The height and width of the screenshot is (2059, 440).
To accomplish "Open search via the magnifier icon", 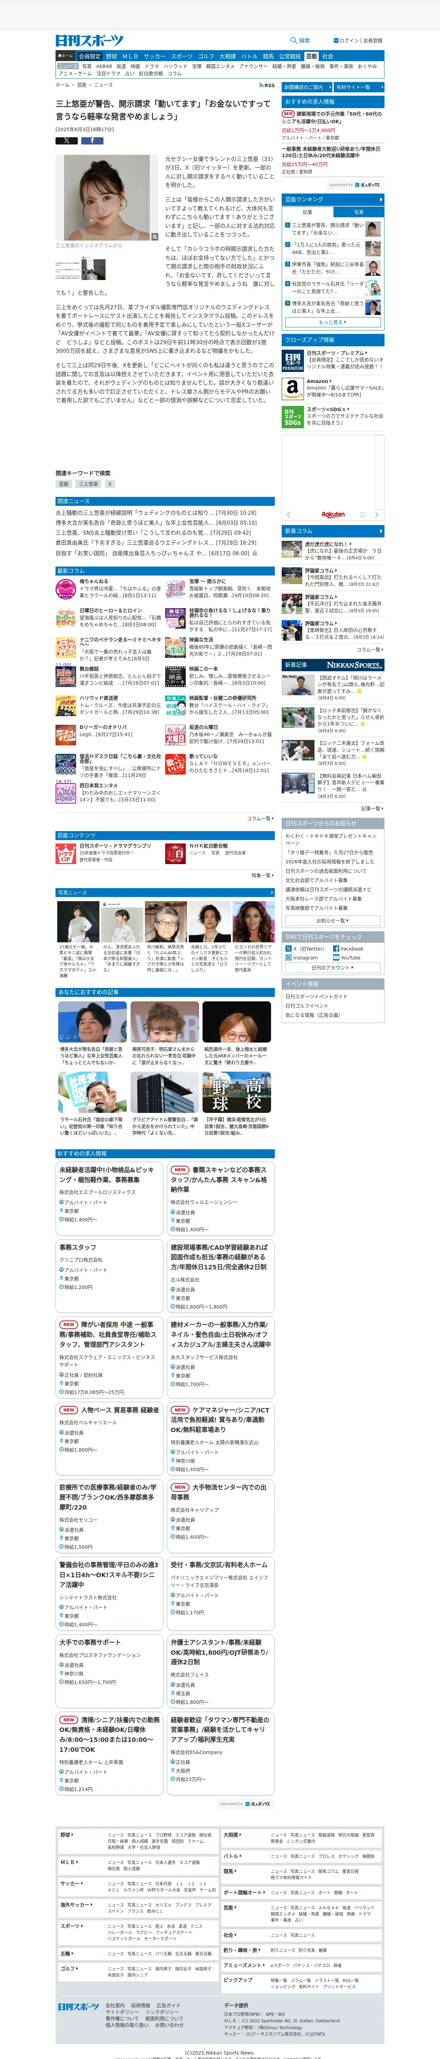I will (294, 40).
